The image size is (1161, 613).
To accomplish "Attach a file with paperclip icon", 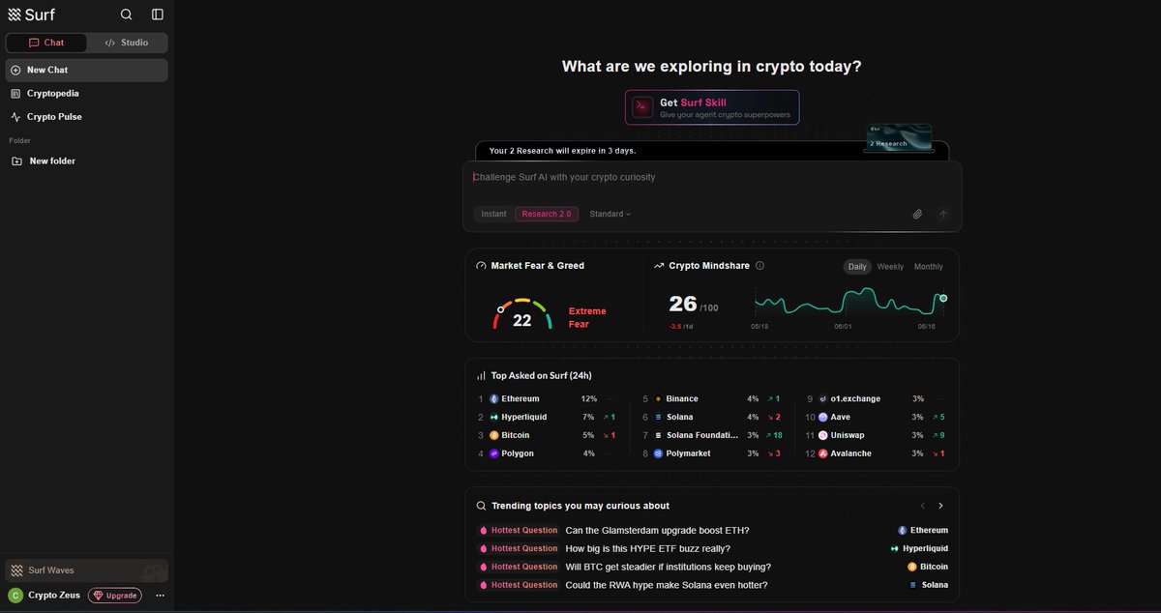I will [x=917, y=215].
